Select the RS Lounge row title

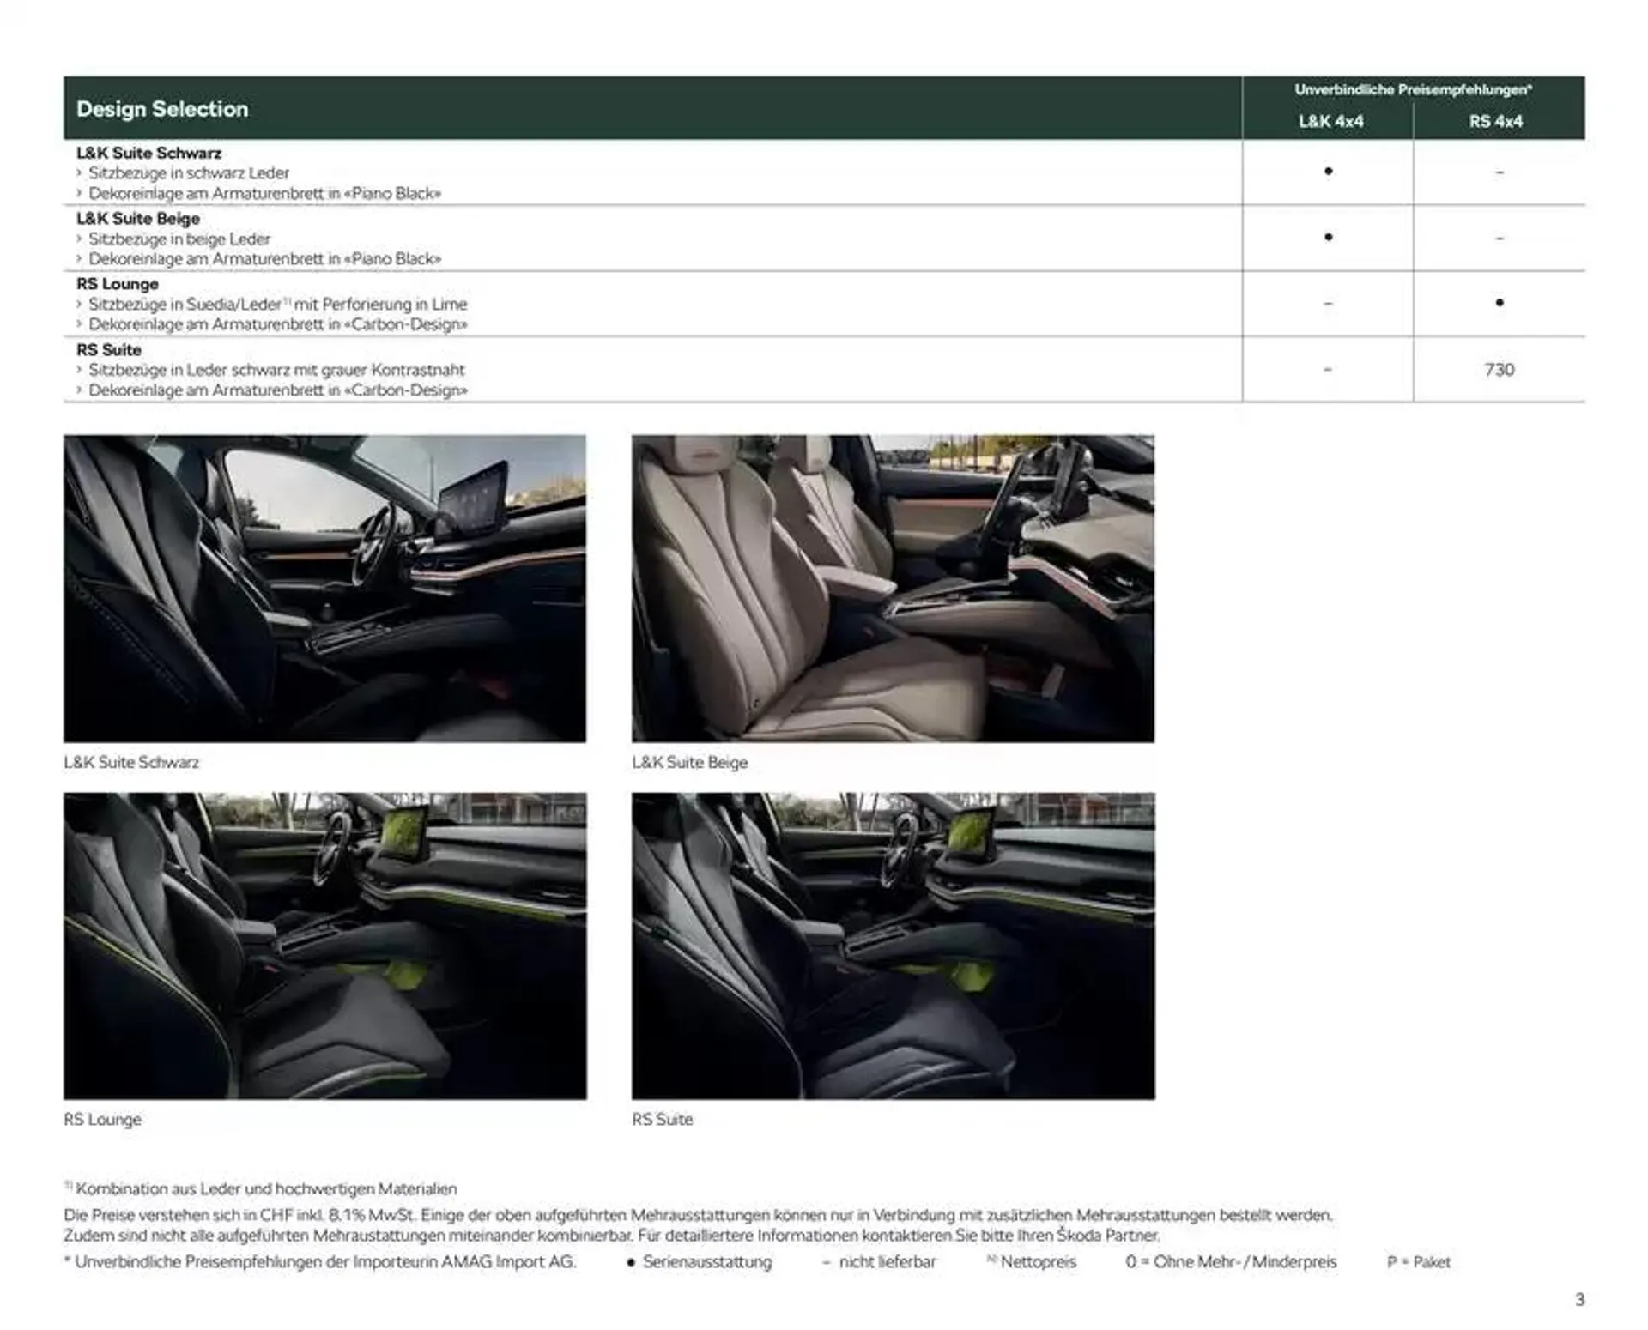tap(118, 284)
